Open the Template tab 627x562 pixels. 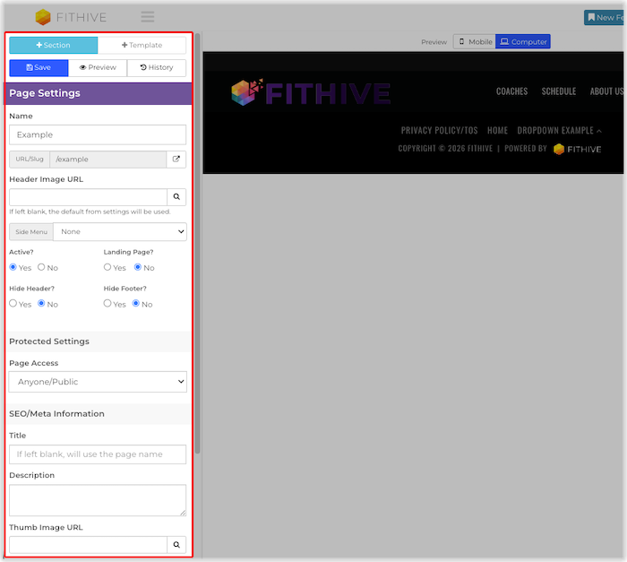[x=142, y=45]
